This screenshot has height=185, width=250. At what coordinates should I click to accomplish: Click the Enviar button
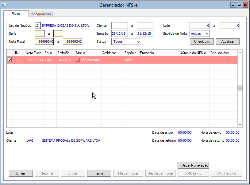point(21,173)
